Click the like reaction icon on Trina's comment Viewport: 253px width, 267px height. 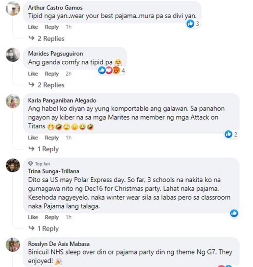click(x=234, y=213)
